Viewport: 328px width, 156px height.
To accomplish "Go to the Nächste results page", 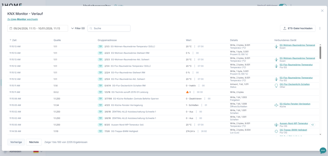I will (34, 142).
